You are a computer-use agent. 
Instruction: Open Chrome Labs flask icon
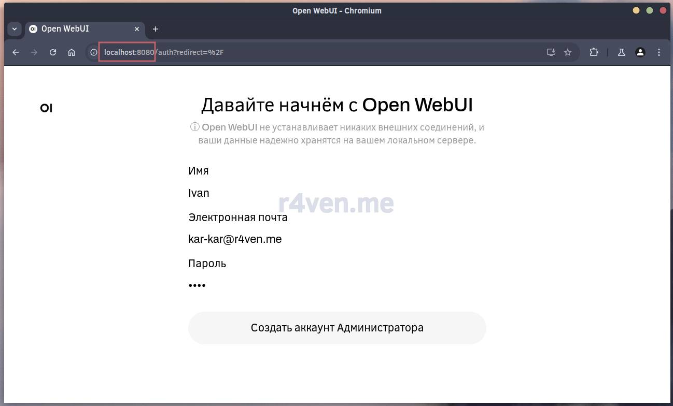(621, 52)
